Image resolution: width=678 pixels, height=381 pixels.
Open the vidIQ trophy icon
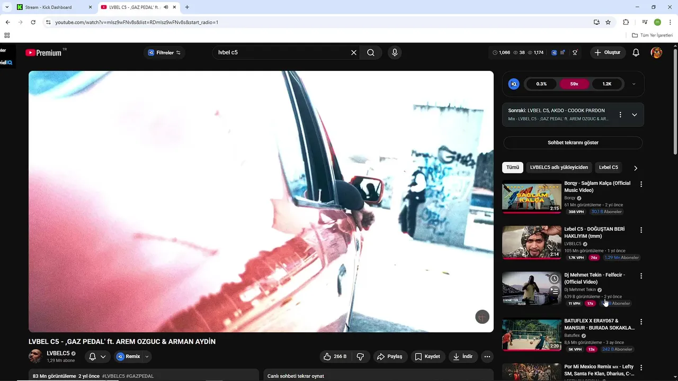coord(575,52)
